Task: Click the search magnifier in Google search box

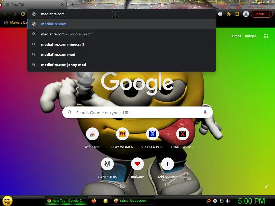Action: (x=70, y=112)
